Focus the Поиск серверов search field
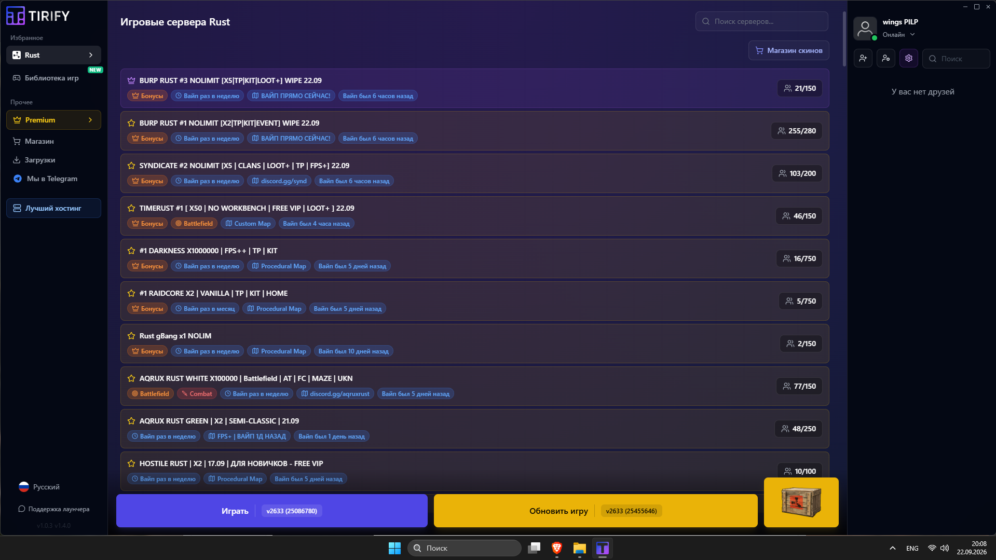Viewport: 996px width, 560px height. click(x=761, y=21)
